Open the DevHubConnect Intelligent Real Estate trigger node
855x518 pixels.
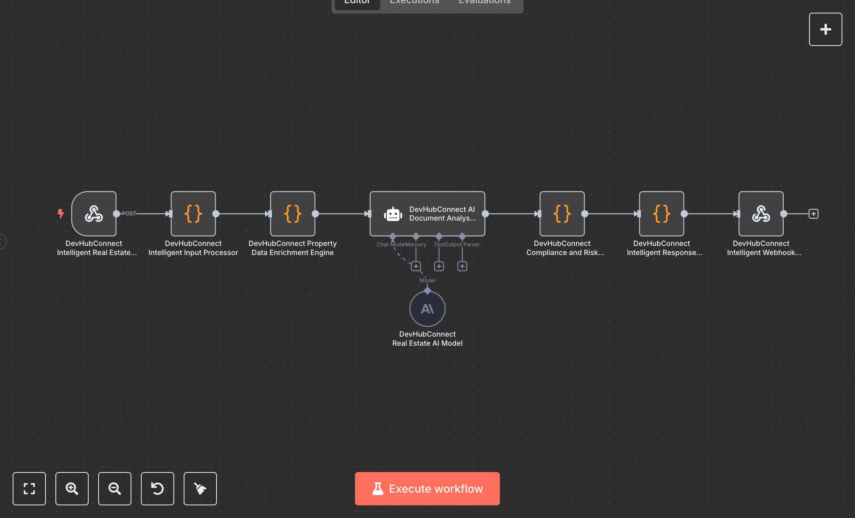pos(93,214)
